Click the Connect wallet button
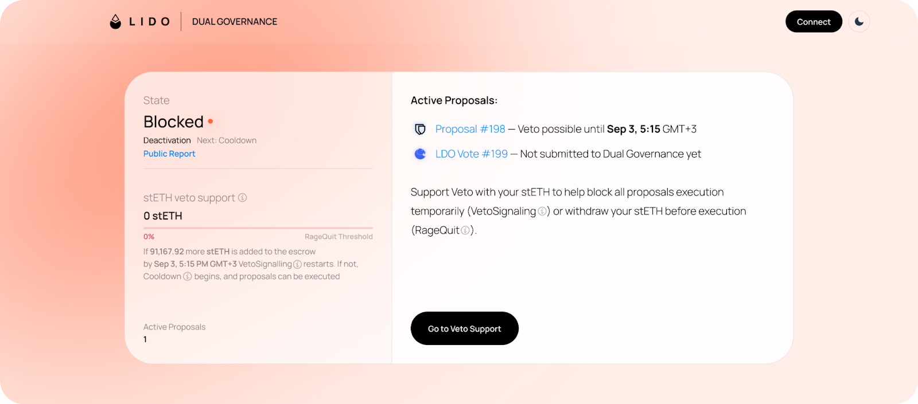This screenshot has height=404, width=918. point(814,22)
